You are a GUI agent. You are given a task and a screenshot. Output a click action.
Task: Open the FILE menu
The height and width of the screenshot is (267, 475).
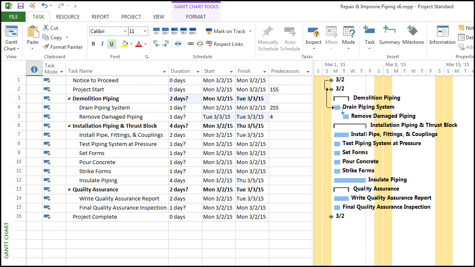(x=13, y=17)
